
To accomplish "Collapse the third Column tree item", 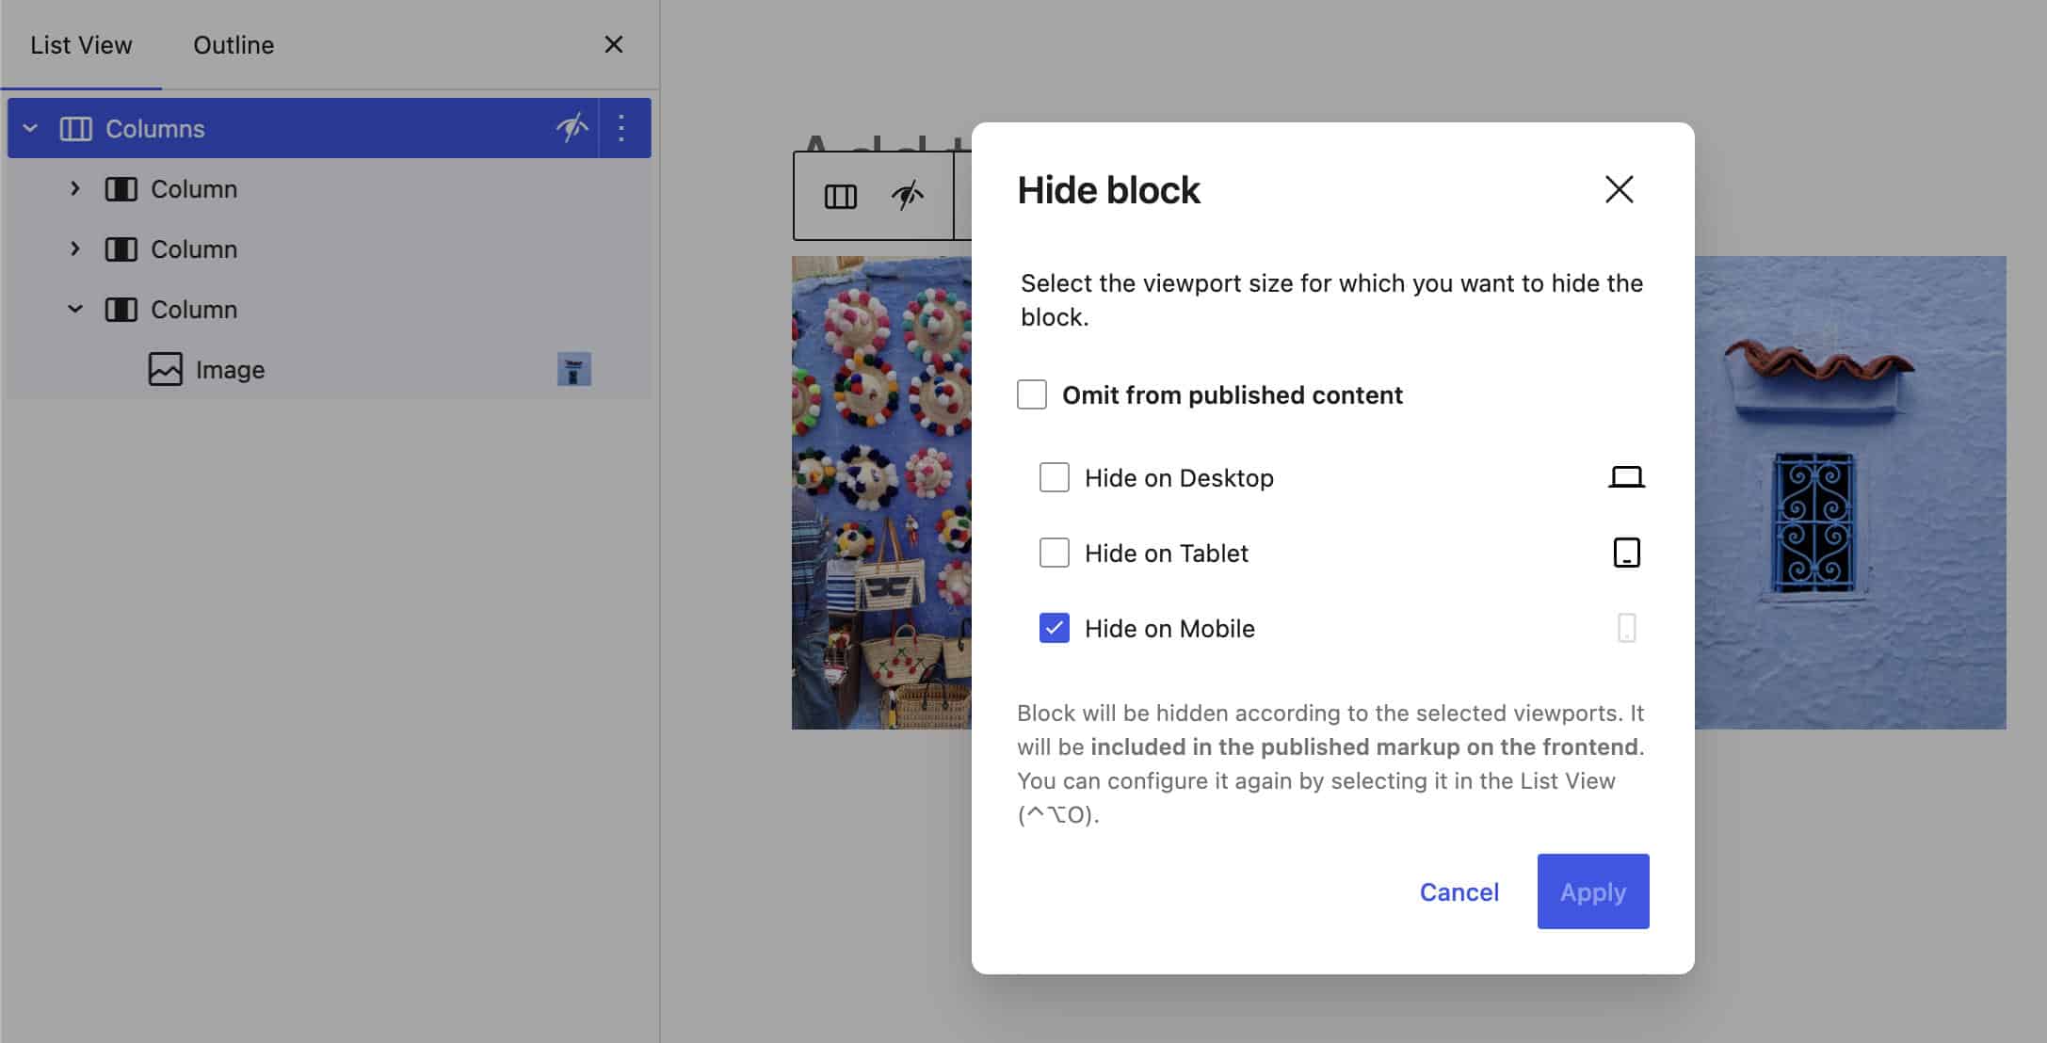I will coord(74,309).
